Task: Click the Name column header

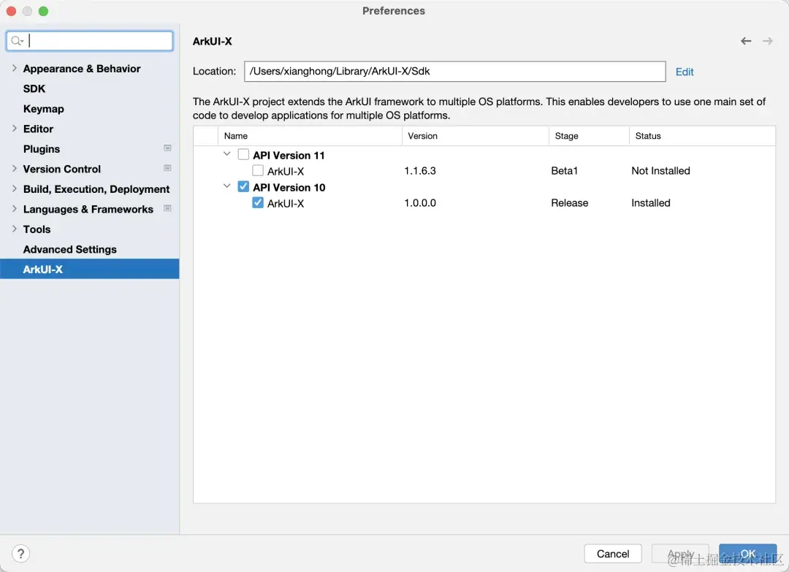Action: (310, 136)
